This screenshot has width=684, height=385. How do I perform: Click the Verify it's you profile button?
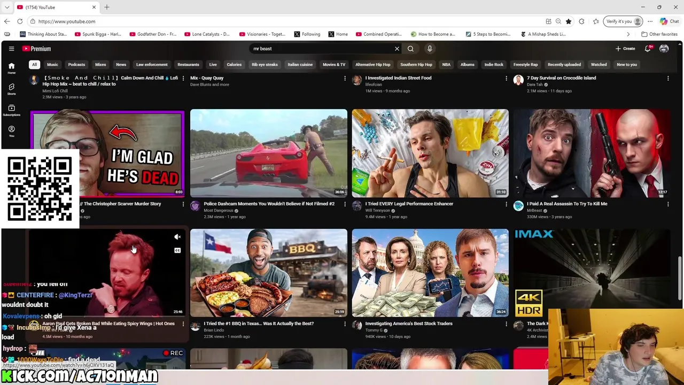(x=623, y=21)
